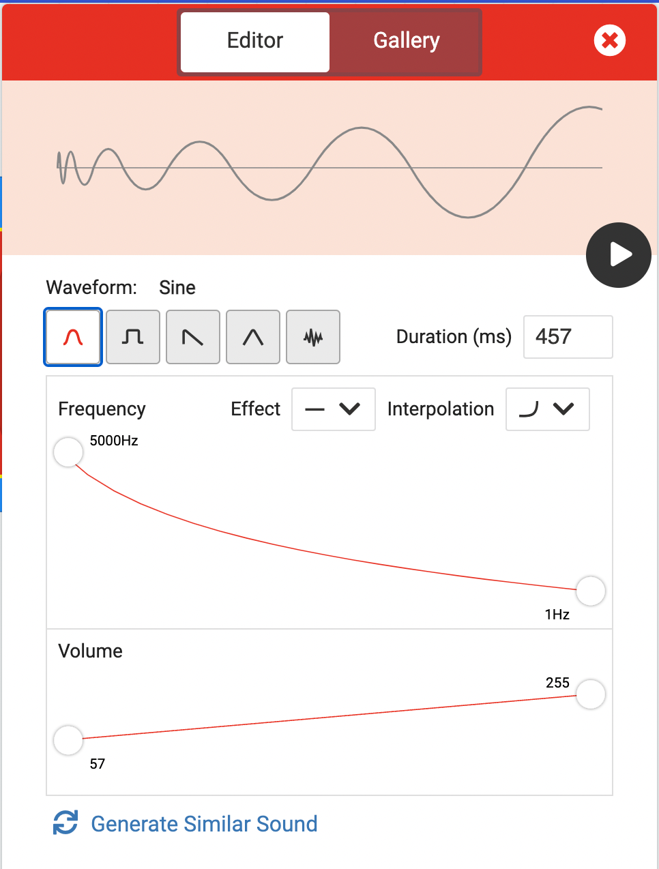This screenshot has height=869, width=659.
Task: Click the Waveform: label text
Action: [91, 288]
